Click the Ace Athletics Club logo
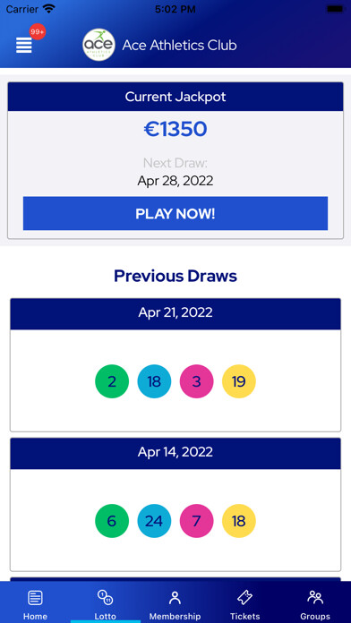Viewport: 351px width, 623px height. click(x=99, y=45)
